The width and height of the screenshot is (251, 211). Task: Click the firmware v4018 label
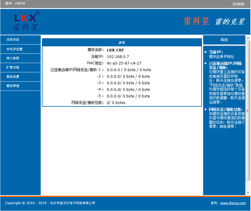coord(15,3)
